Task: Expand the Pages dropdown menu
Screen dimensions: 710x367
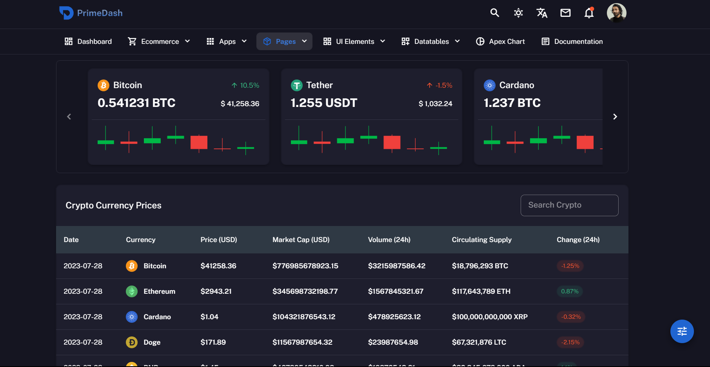Action: pos(284,42)
